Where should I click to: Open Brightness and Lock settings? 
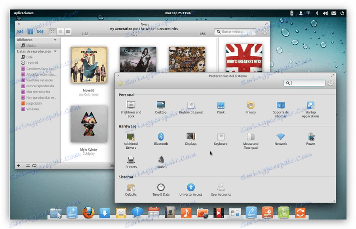(x=131, y=109)
